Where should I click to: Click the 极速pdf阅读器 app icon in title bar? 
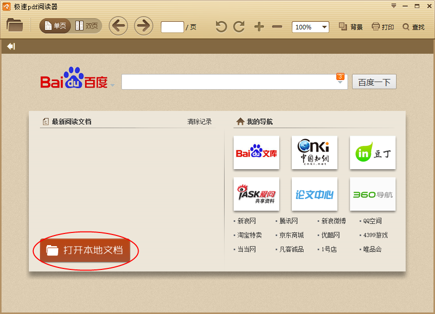7,7
